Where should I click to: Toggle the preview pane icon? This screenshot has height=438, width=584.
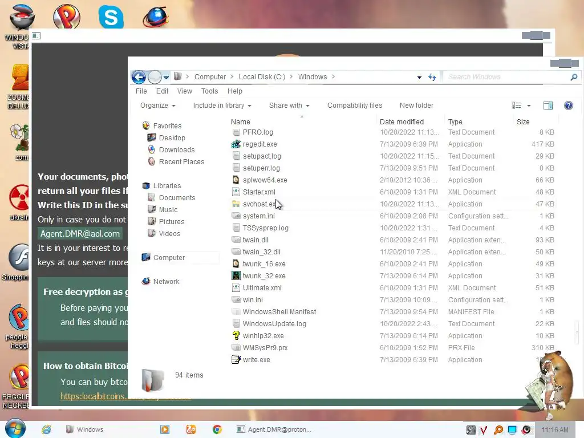click(548, 106)
